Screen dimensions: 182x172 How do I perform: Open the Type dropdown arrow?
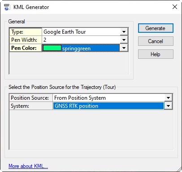(124, 32)
